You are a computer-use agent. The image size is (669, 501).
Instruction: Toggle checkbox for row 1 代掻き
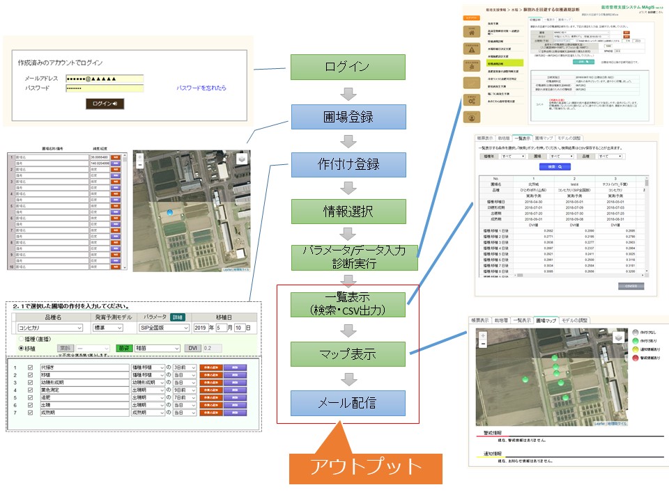click(30, 367)
